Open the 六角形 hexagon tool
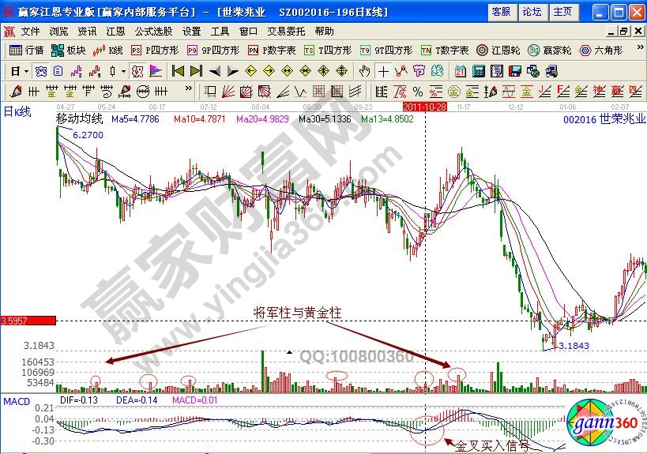Screen dimensions: 647x454 point(600,51)
